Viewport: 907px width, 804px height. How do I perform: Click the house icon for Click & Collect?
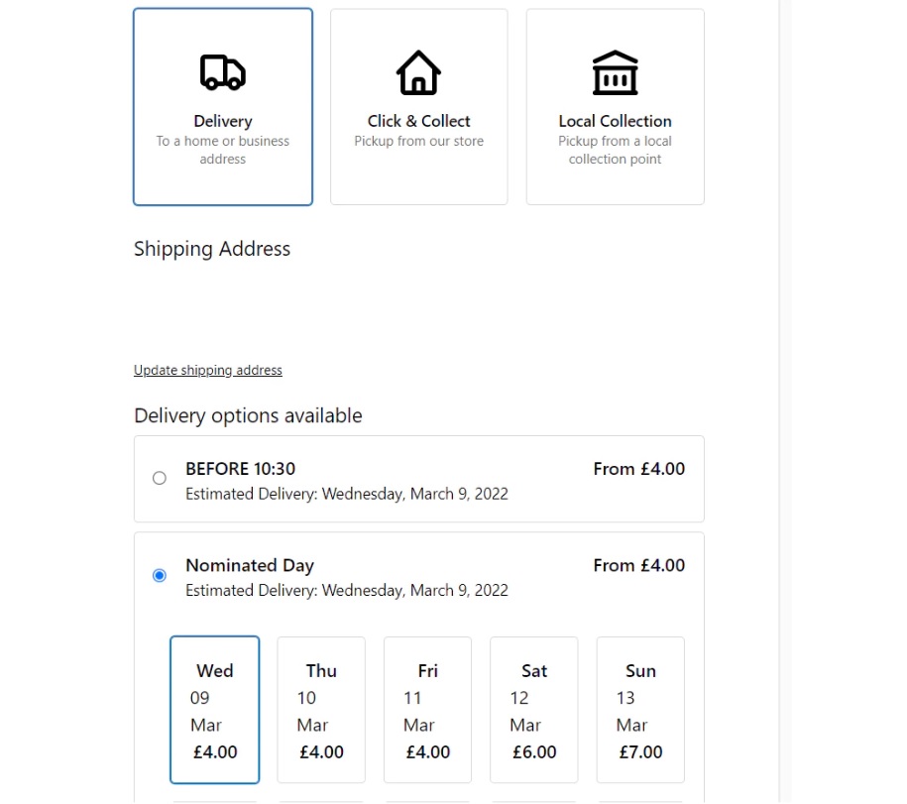click(417, 69)
